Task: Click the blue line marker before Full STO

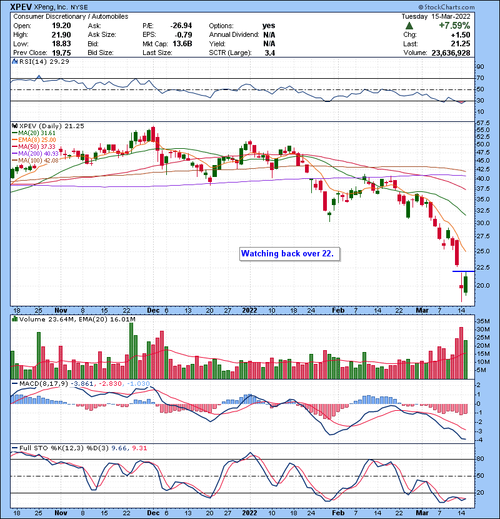Action: pos(14,448)
